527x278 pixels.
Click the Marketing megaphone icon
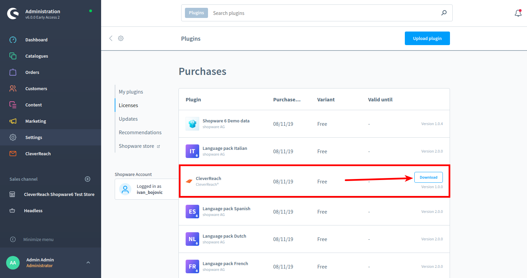(x=13, y=121)
